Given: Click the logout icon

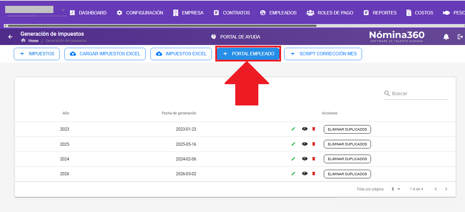Looking at the screenshot, I should tap(460, 37).
